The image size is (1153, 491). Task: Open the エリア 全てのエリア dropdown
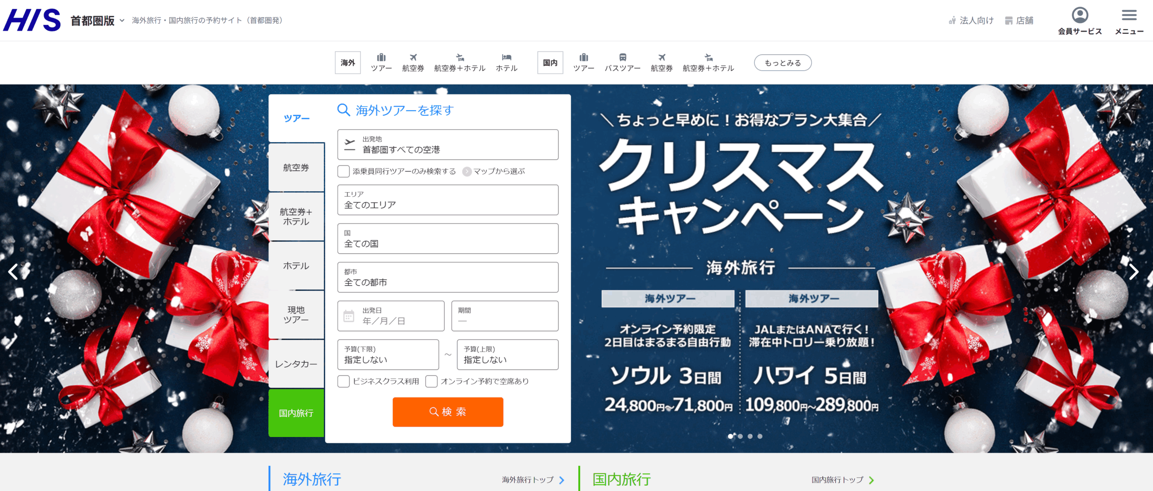[x=447, y=200]
